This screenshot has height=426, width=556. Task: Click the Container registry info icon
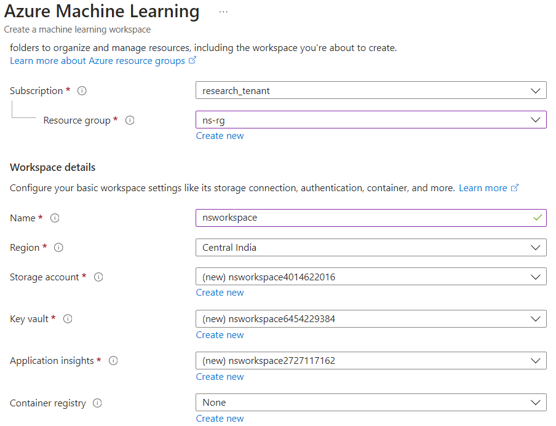click(97, 403)
